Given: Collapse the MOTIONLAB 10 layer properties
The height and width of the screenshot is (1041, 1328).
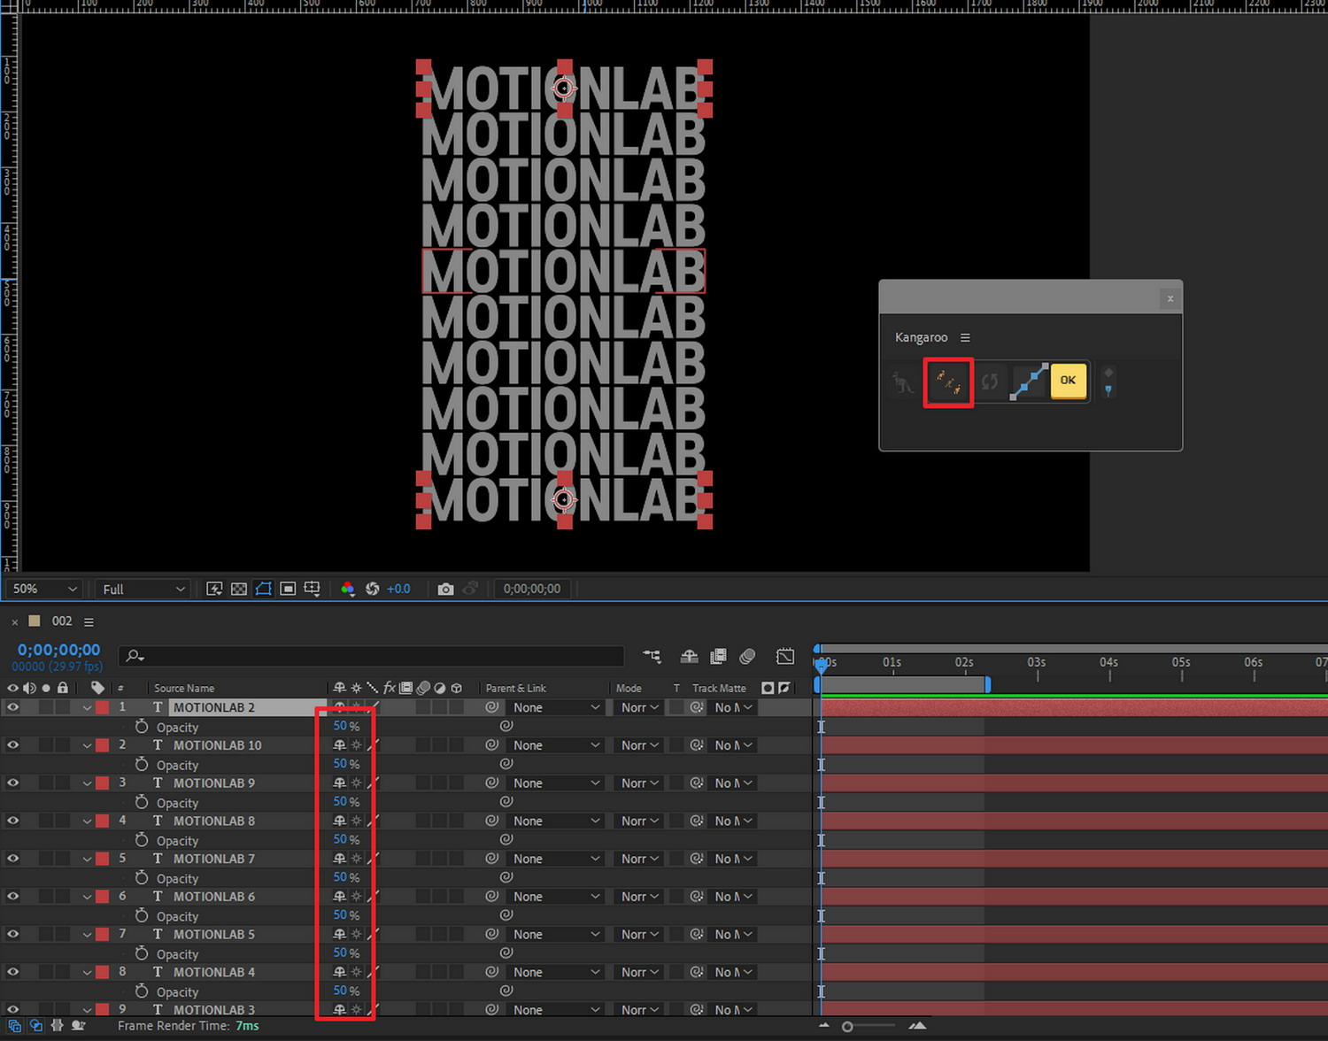Looking at the screenshot, I should coord(87,746).
